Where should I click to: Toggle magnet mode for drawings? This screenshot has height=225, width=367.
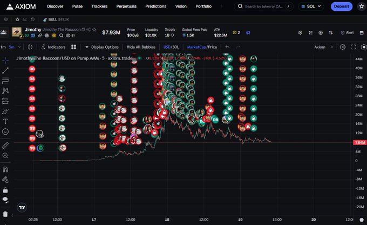point(5,169)
